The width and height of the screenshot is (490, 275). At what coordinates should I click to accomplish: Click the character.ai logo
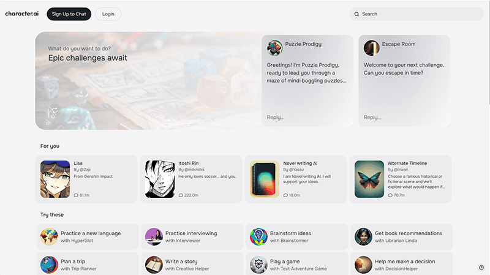tap(22, 13)
